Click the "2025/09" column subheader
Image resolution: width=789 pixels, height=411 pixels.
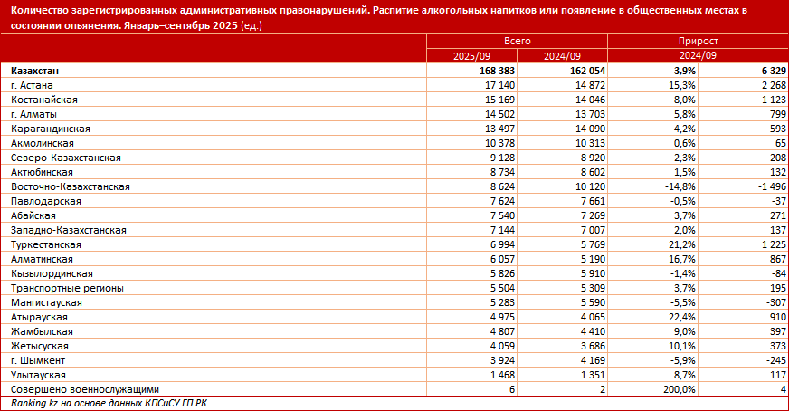pyautogui.click(x=471, y=55)
